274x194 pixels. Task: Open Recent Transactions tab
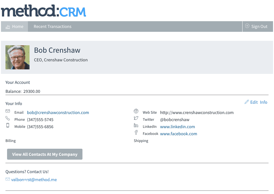tap(52, 27)
